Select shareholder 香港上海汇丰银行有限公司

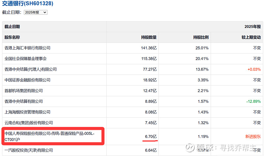coord(27,48)
